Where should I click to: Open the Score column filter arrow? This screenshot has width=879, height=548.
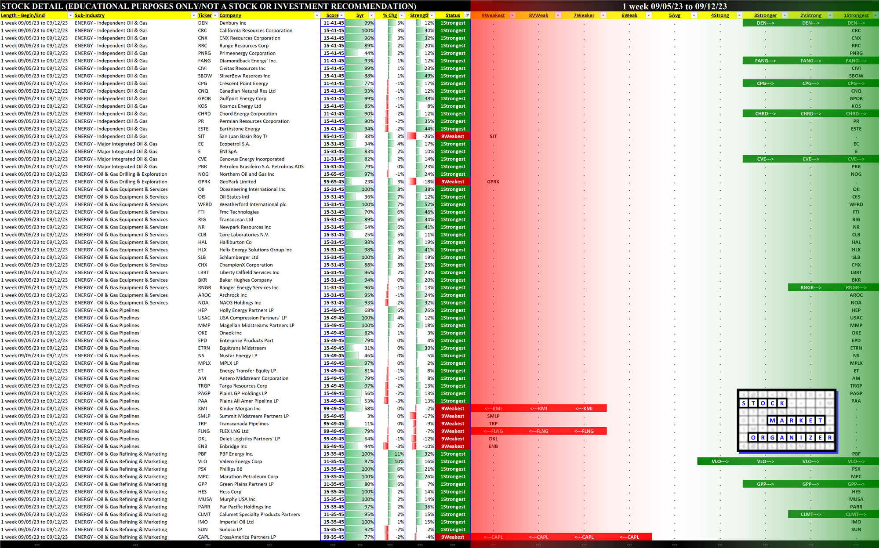click(341, 15)
